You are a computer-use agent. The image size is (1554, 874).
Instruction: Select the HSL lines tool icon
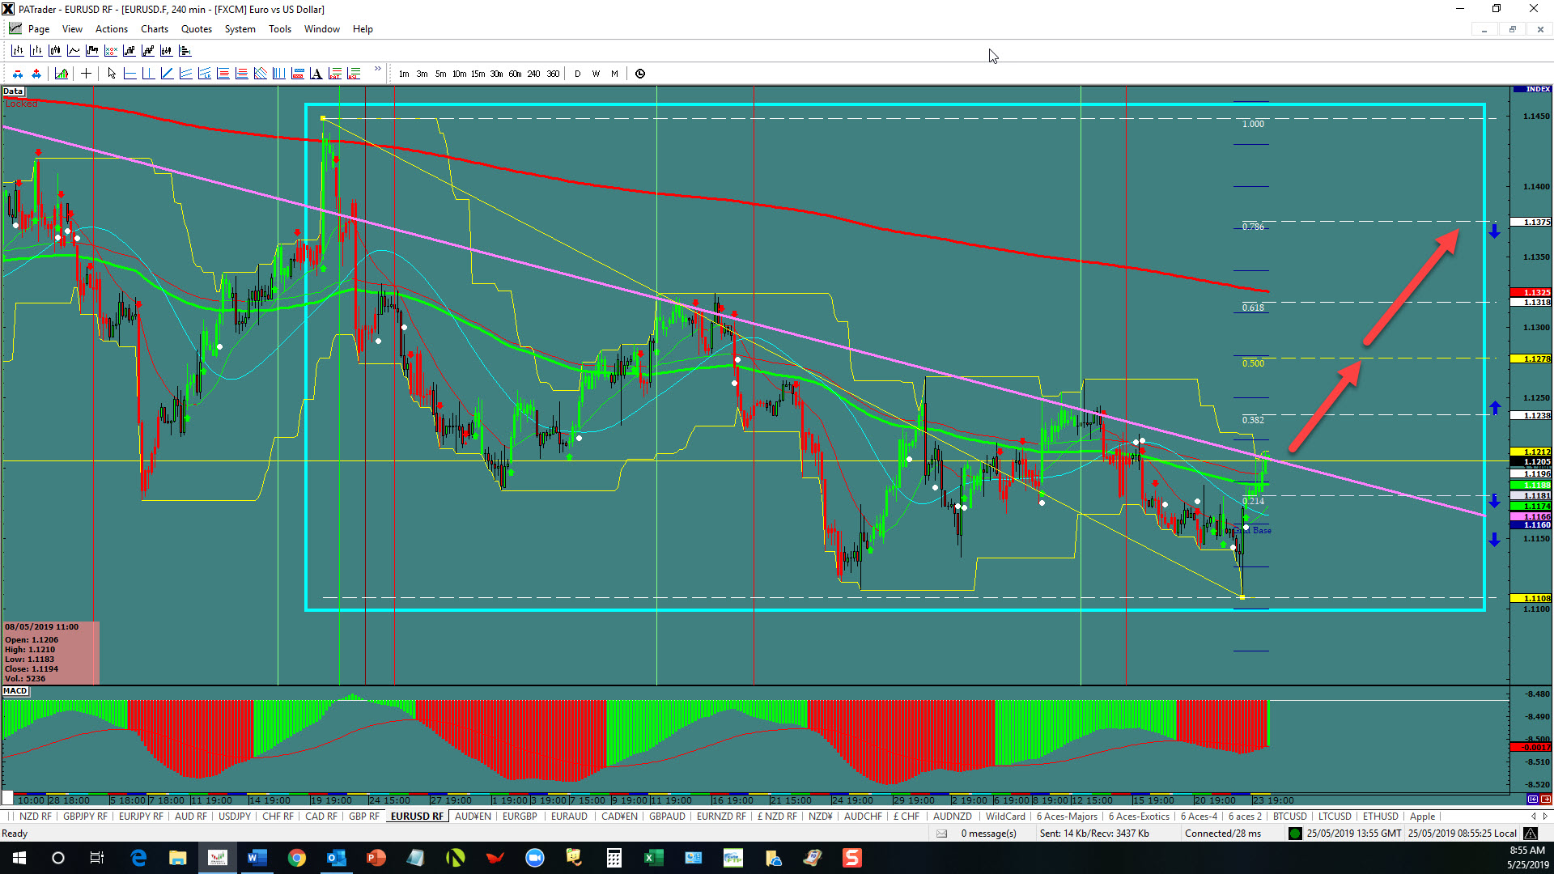[353, 74]
